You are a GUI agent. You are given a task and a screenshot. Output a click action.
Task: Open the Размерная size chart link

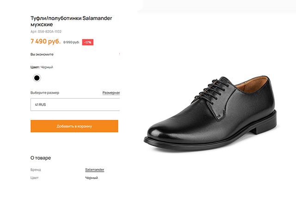111,93
